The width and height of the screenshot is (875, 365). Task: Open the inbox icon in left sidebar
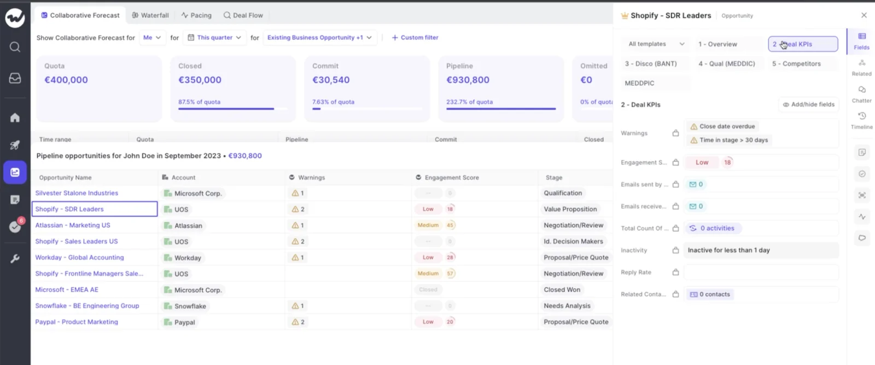[x=15, y=78]
